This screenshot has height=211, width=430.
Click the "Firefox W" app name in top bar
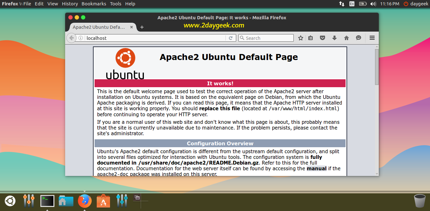coord(12,4)
